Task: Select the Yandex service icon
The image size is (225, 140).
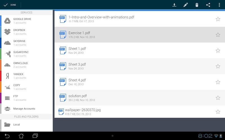Action: [8, 76]
